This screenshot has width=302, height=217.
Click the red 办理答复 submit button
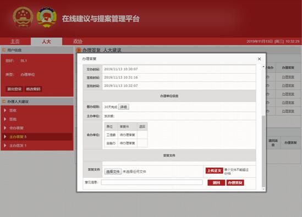coord(235,182)
